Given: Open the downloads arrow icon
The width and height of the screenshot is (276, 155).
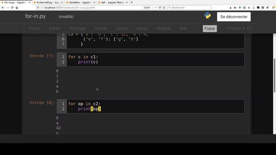Looking at the screenshot, I should click(x=231, y=8).
